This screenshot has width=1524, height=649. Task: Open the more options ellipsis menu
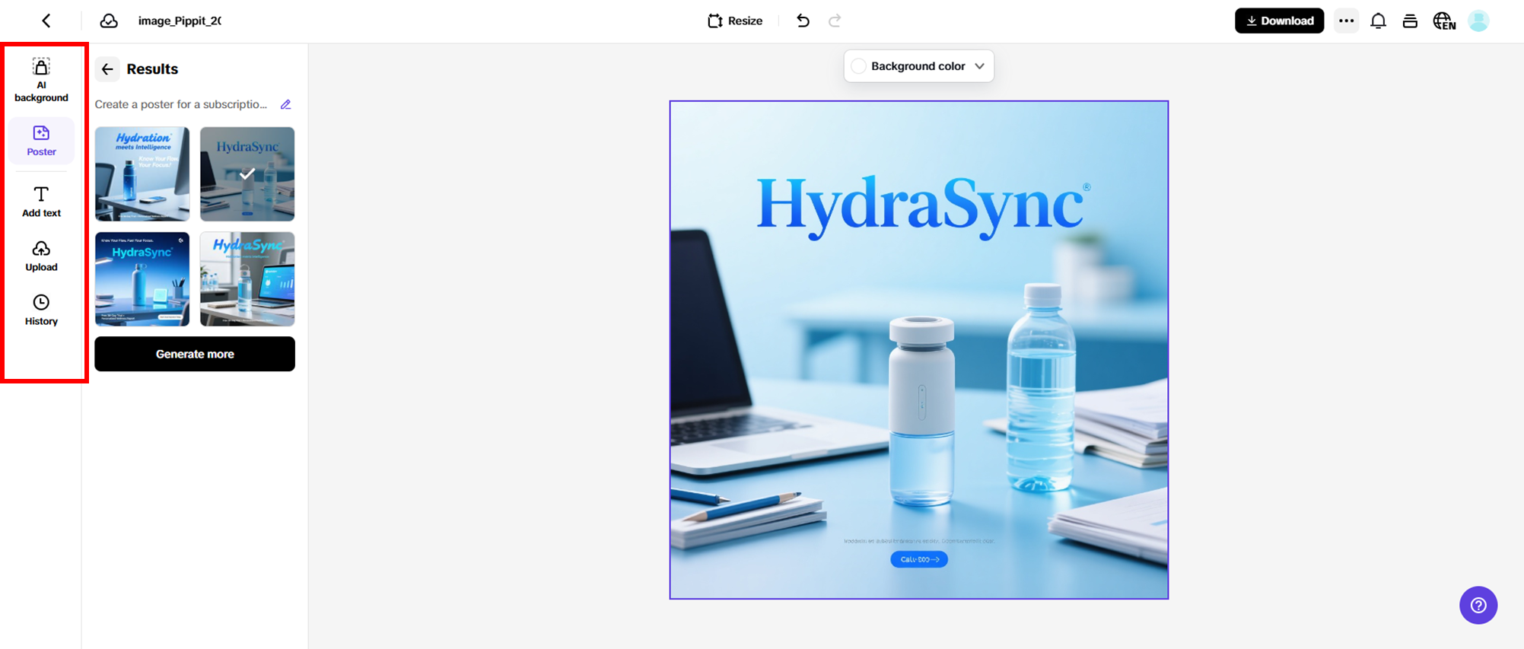pyautogui.click(x=1346, y=21)
